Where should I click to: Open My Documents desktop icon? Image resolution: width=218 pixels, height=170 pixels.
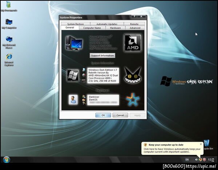(9, 7)
